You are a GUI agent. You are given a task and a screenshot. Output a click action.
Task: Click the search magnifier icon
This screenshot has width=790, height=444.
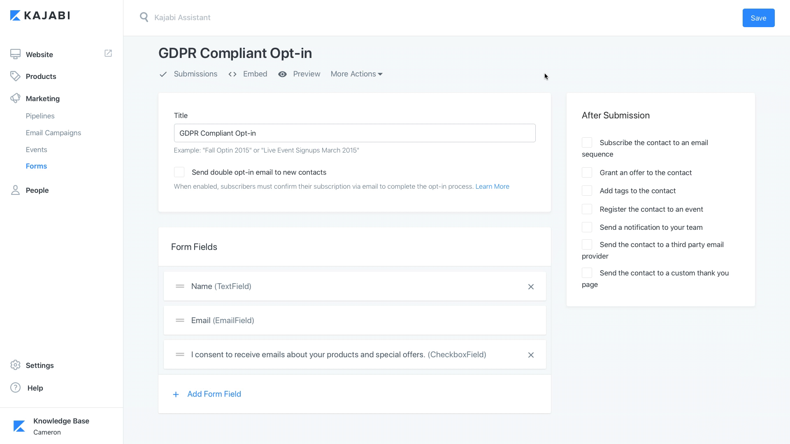pos(144,17)
